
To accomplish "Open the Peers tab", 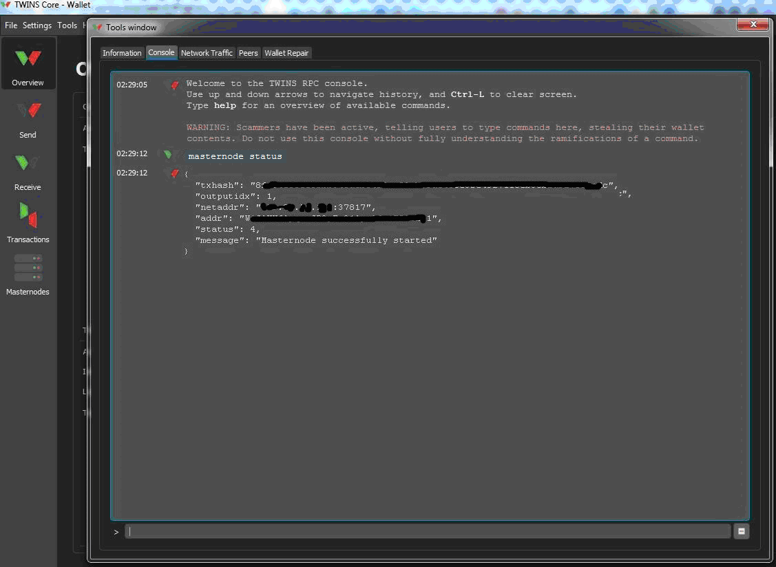I will coord(249,53).
